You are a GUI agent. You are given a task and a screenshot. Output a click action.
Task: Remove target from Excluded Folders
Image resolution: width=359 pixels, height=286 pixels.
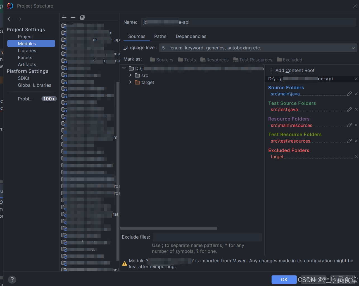pyautogui.click(x=356, y=157)
